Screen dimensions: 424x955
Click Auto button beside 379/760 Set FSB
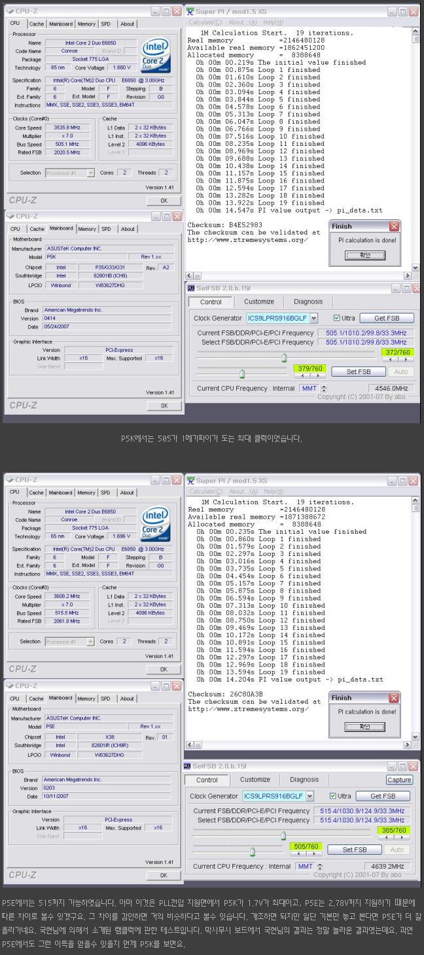coord(401,372)
